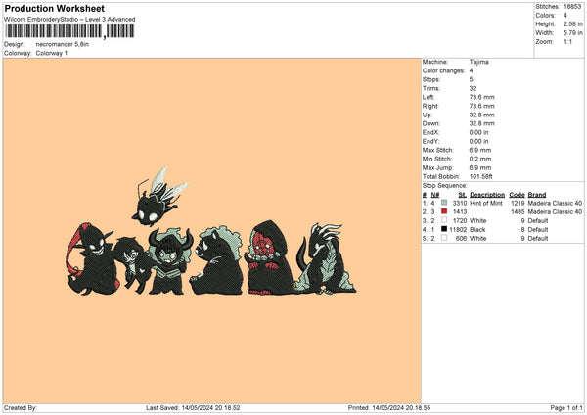The image size is (587, 415).
Task: Click the 'Production Worksheet' title
Action: (54, 8)
